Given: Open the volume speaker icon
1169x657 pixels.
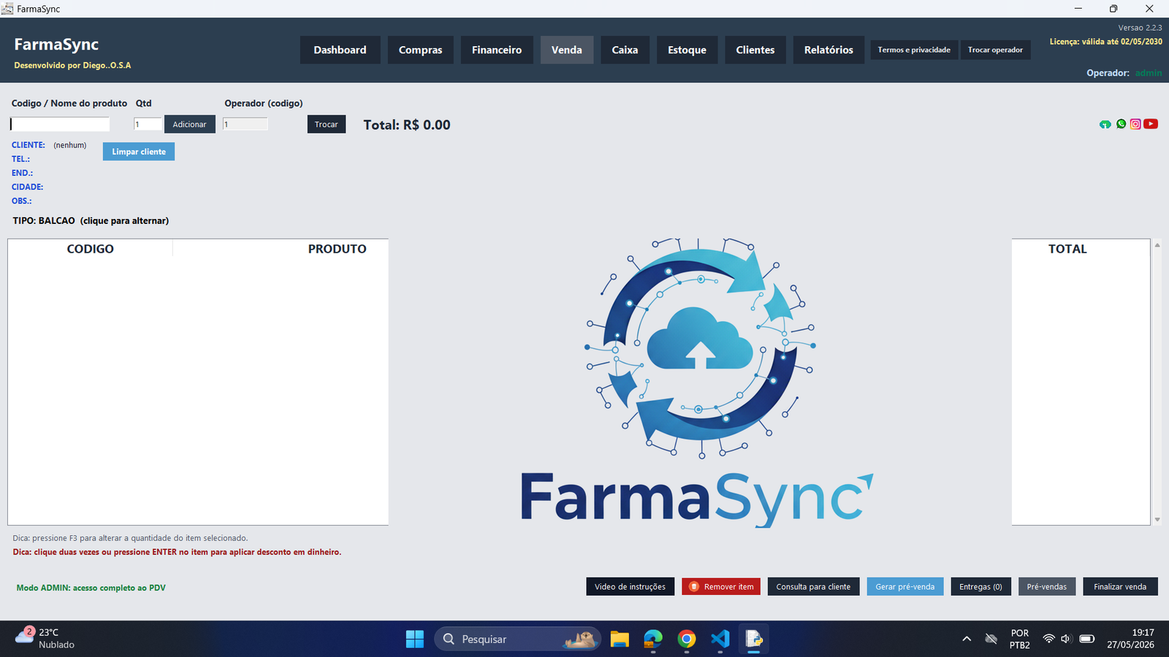Looking at the screenshot, I should [1066, 639].
